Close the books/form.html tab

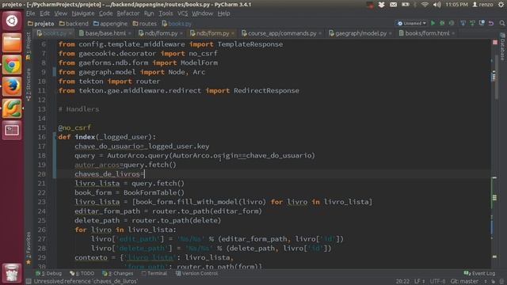coord(453,33)
